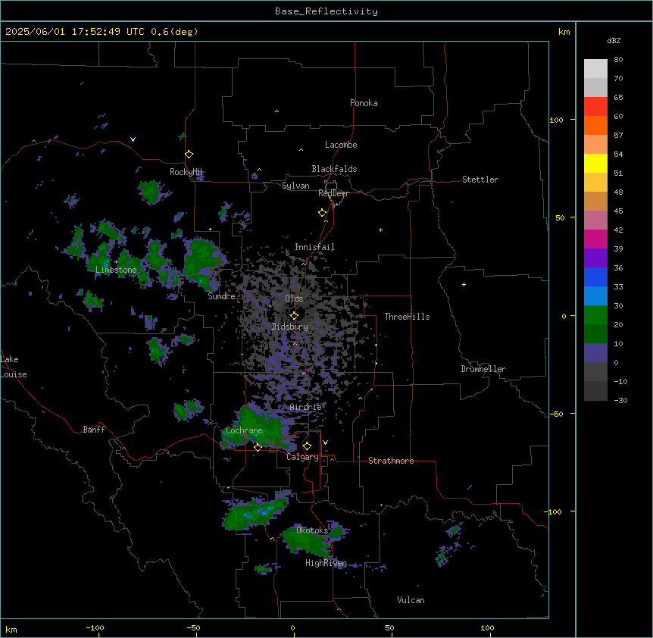The width and height of the screenshot is (653, 638).
Task: Click the Base_Reflectivity title text
Action: 326,11
